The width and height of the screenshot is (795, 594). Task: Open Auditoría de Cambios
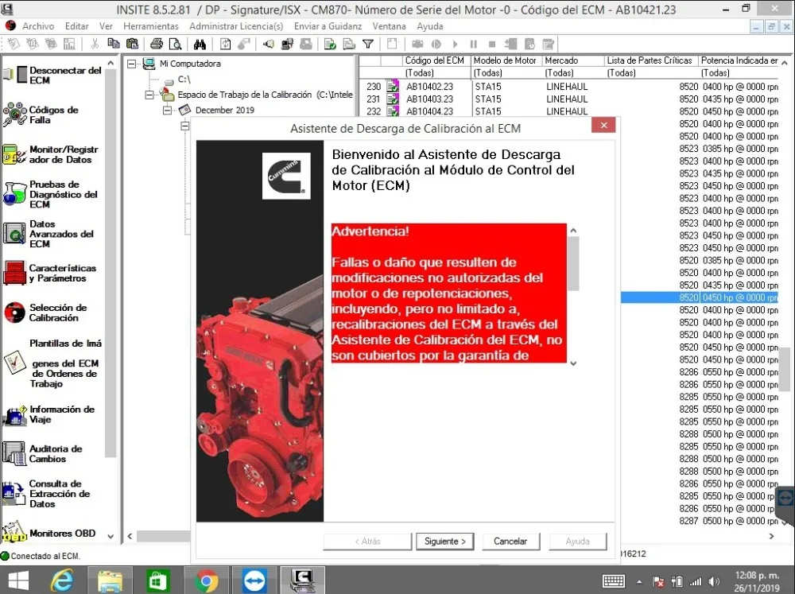click(x=43, y=453)
